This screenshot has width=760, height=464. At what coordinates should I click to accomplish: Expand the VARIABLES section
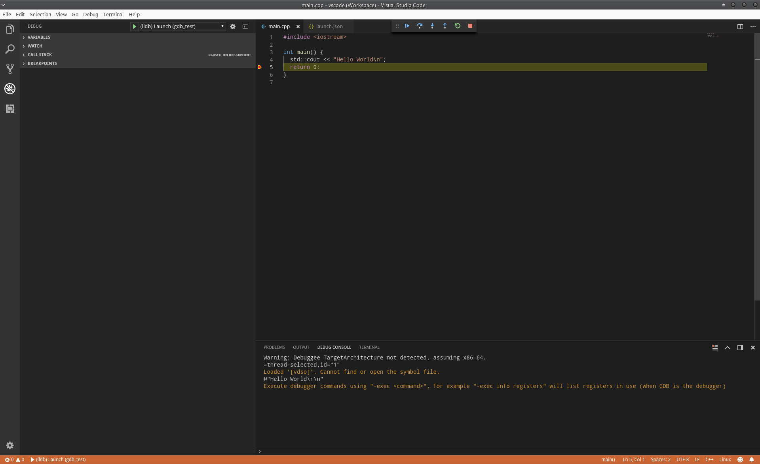tap(39, 37)
